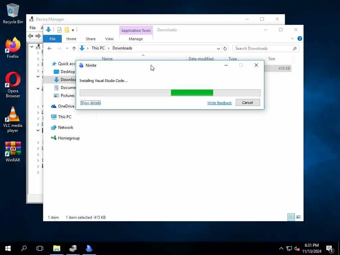Click Forward arrow in Device Manager toolbar
340x255 pixels.
pos(38,36)
